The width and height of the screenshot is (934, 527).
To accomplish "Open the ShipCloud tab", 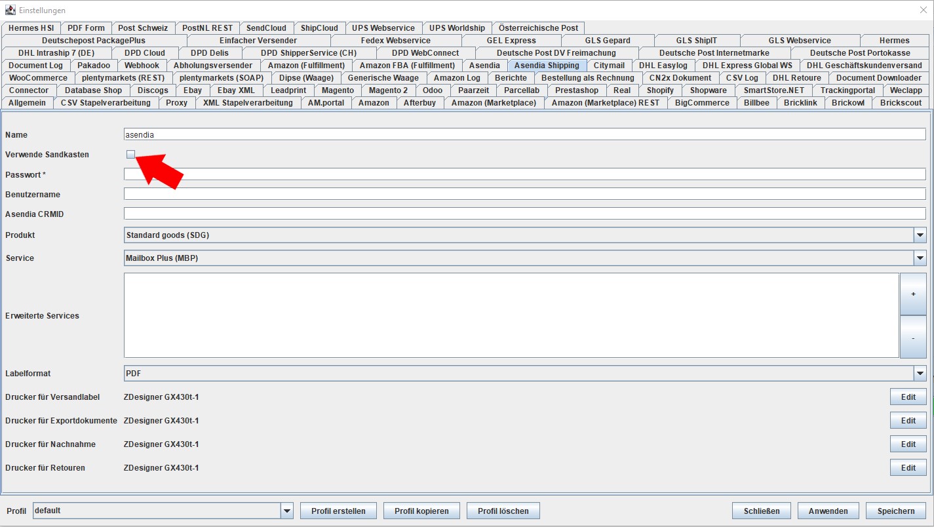I will click(319, 28).
